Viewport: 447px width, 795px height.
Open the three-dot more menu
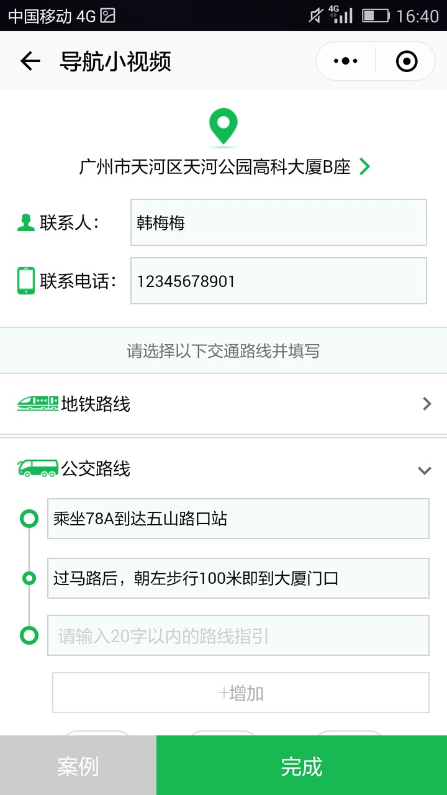[346, 61]
